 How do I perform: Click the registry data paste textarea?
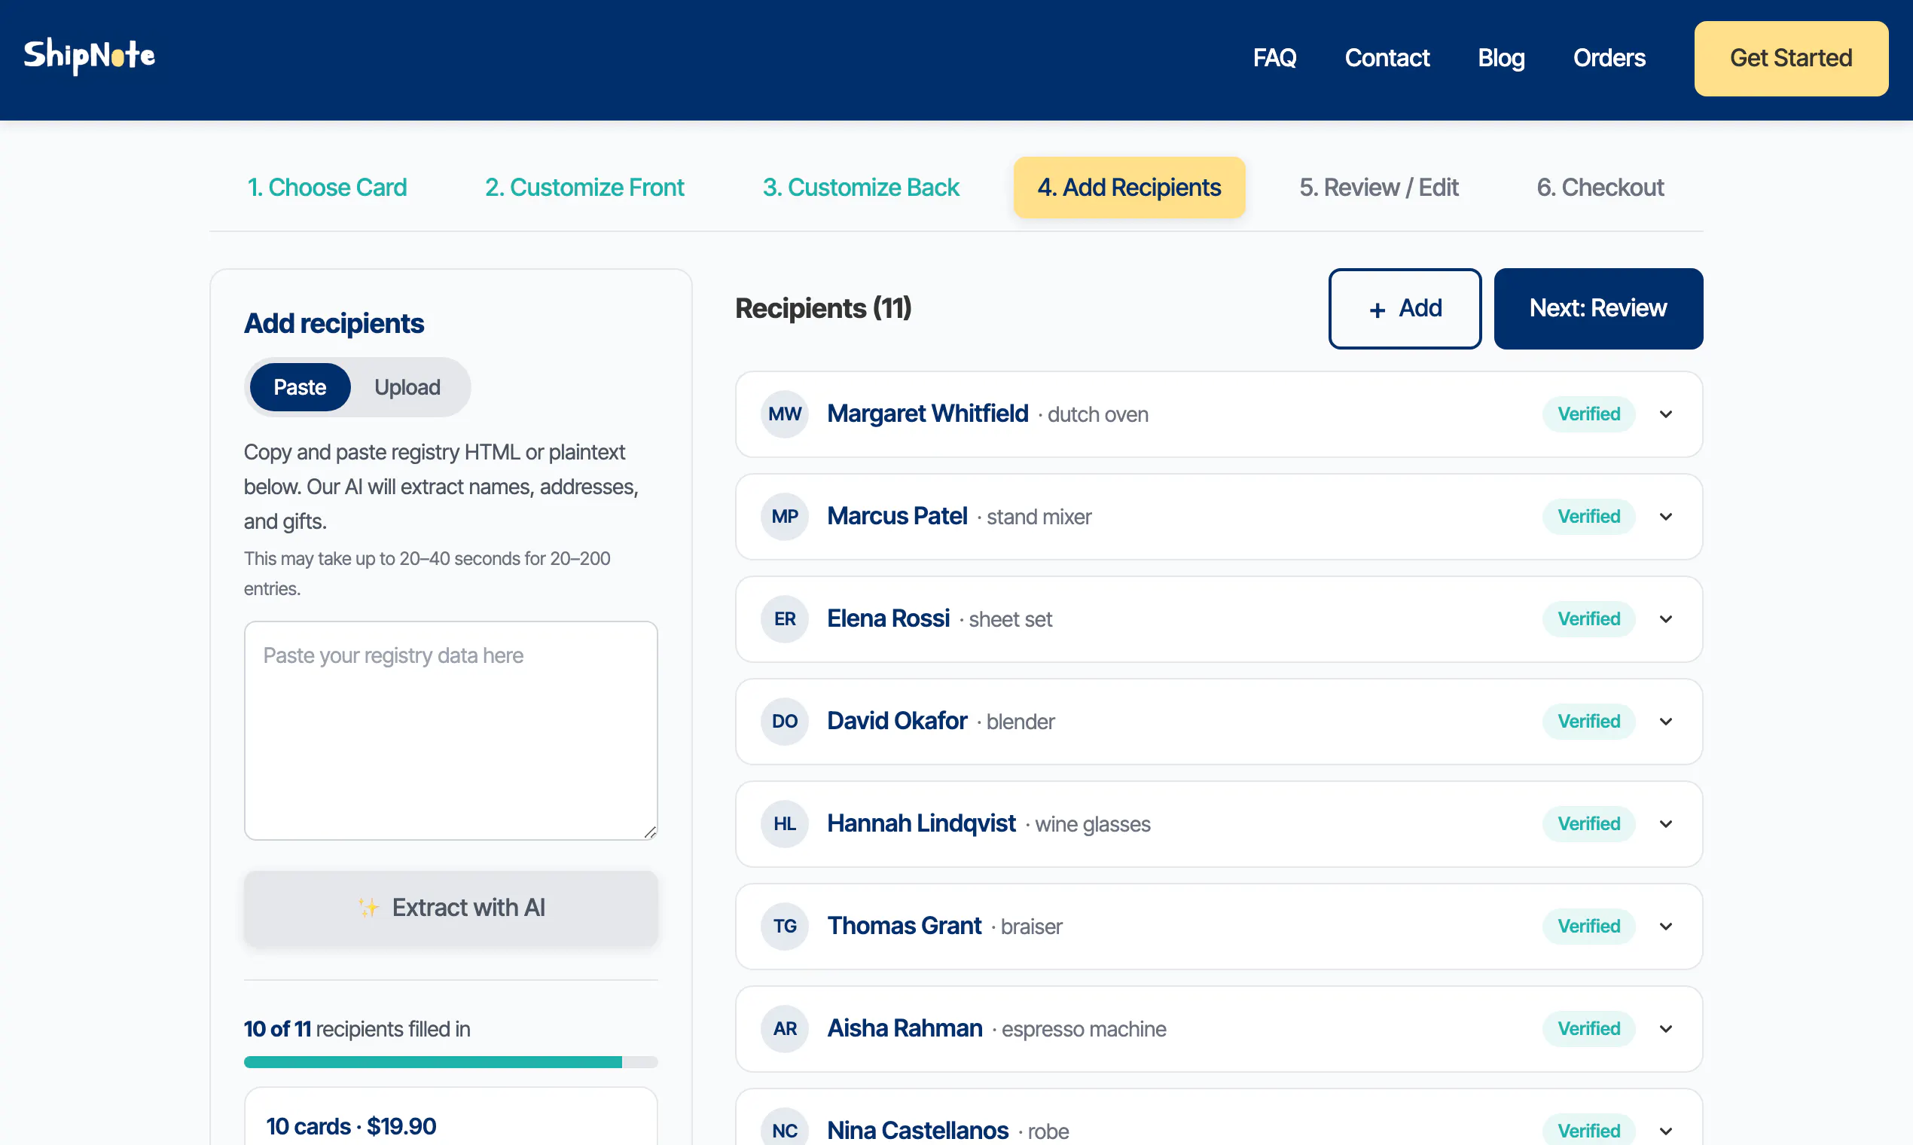coord(450,731)
